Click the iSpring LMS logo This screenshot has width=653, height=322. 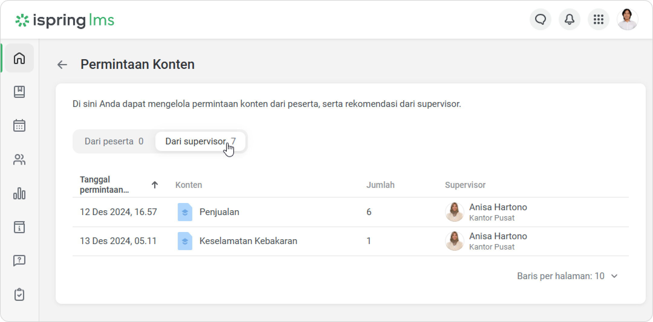[65, 20]
